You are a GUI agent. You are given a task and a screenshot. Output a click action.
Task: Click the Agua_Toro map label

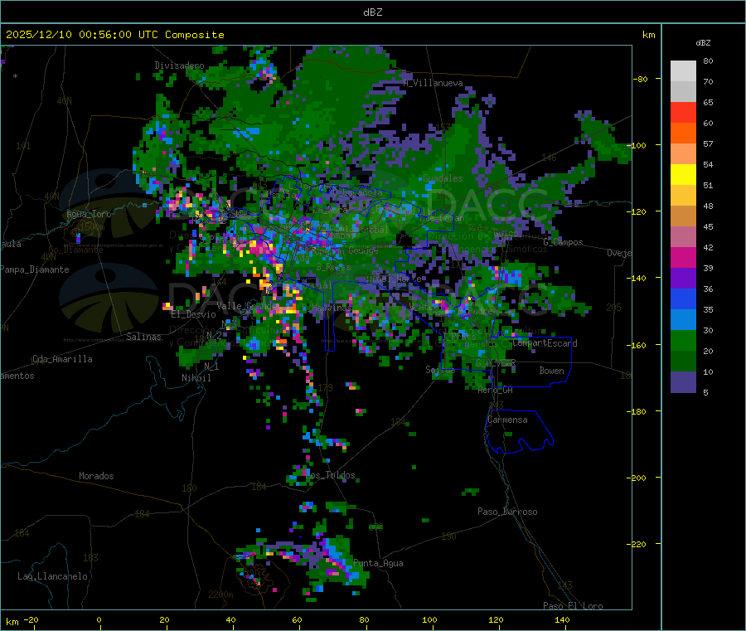(89, 214)
